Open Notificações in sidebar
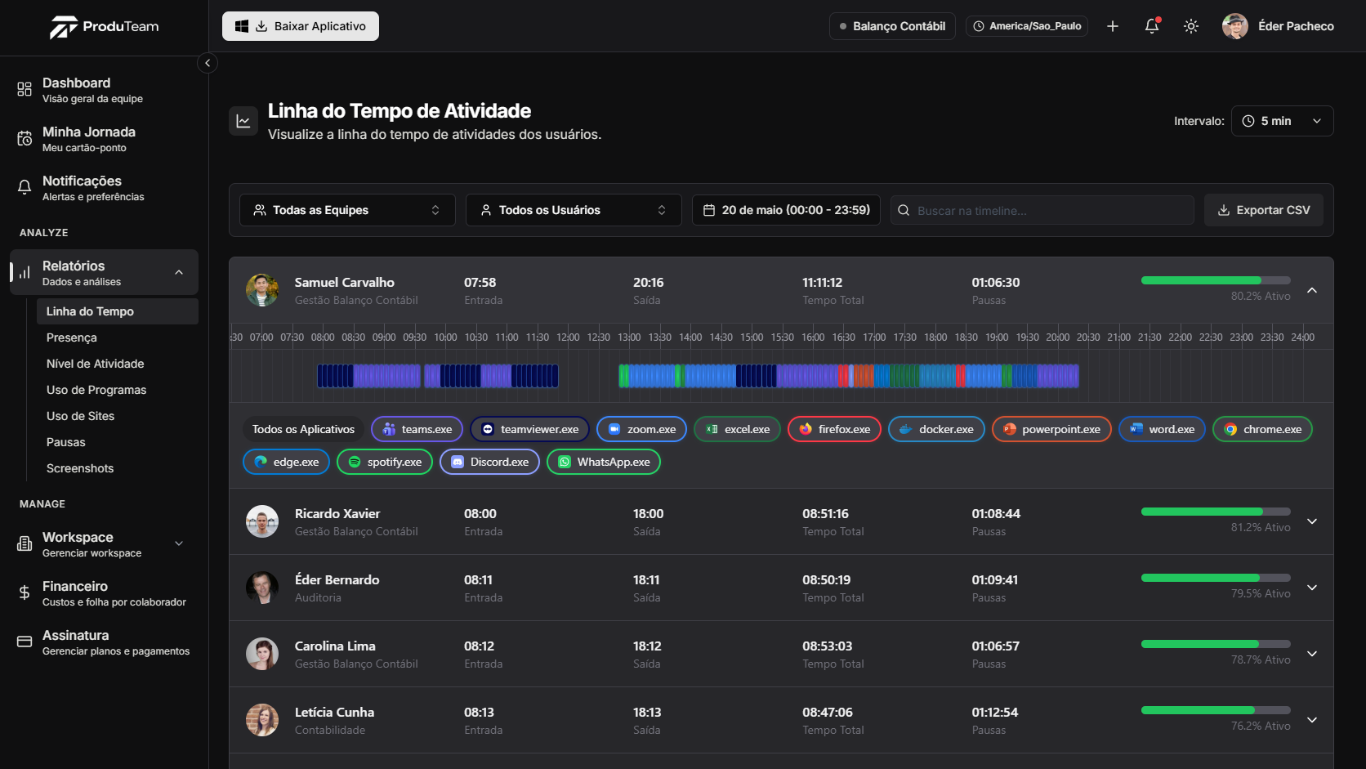This screenshot has height=769, width=1366. 105,188
